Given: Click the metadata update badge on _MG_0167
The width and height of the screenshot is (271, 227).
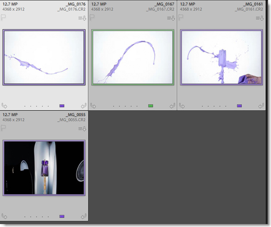Looking at the screenshot, I should (171, 18).
